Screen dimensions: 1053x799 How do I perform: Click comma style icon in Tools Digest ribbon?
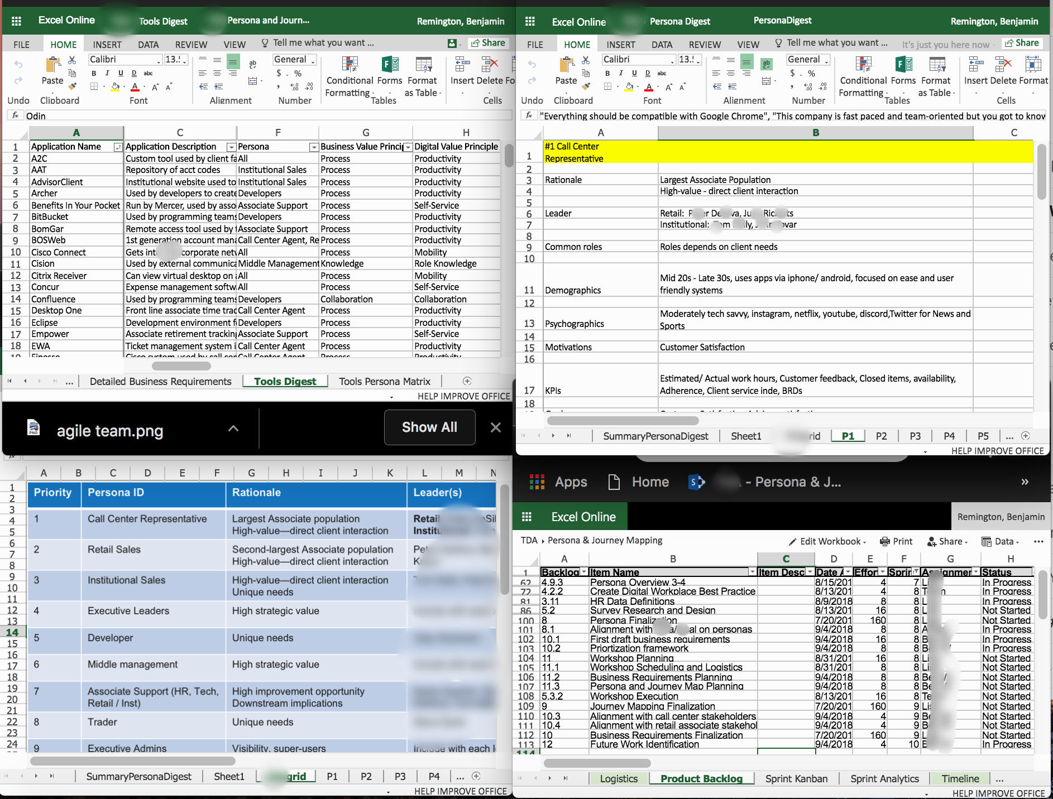(278, 86)
